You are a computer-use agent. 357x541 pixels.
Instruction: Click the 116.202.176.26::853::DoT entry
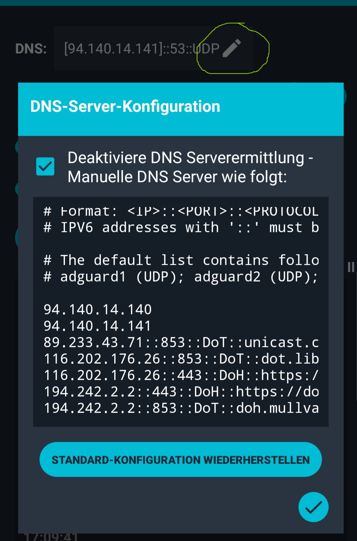click(181, 359)
